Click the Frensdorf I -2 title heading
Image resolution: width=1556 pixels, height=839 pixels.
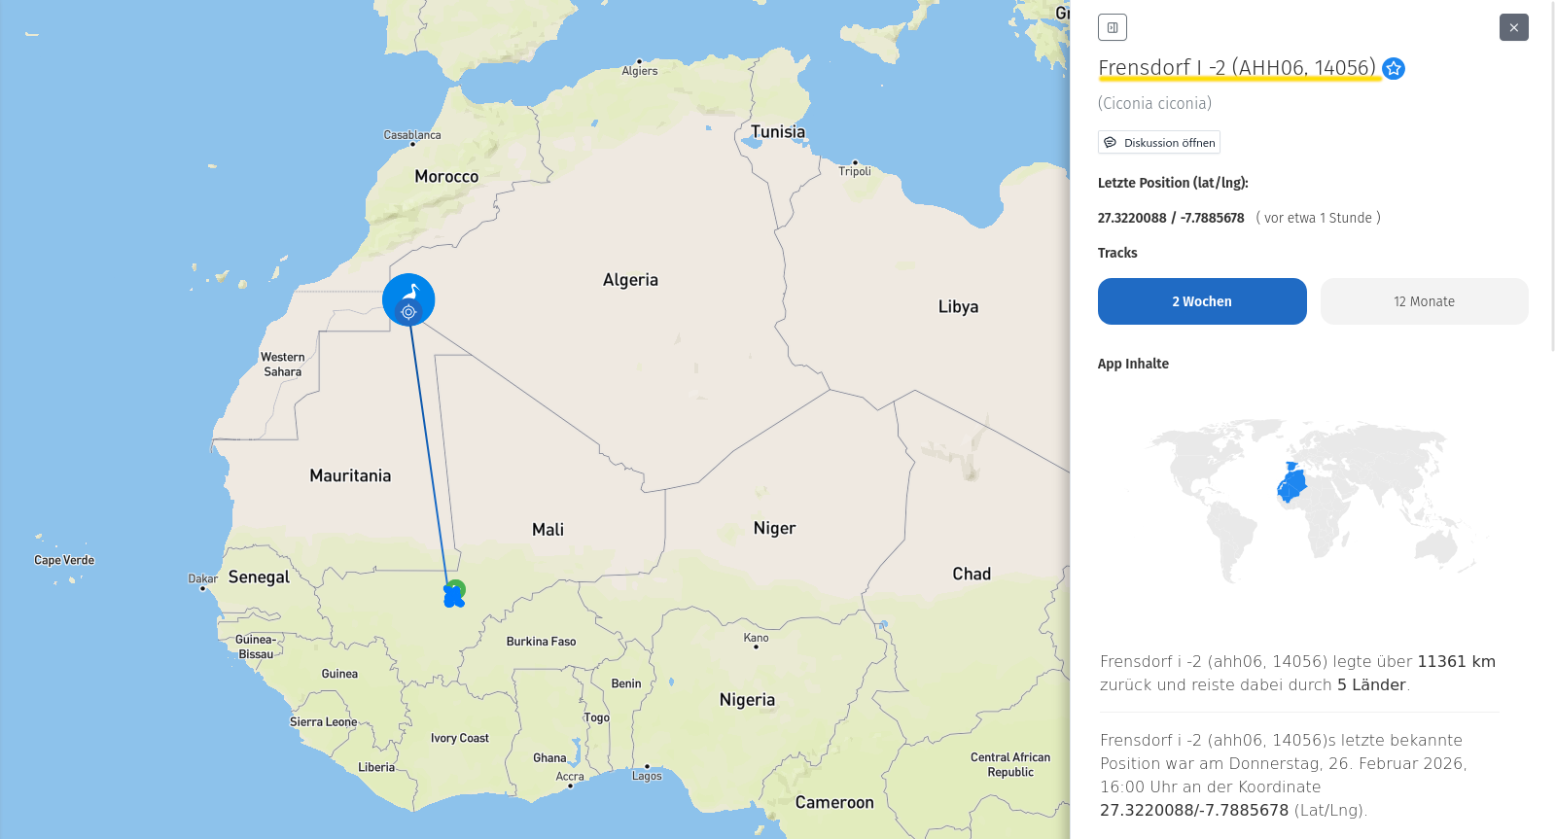[x=1237, y=67]
